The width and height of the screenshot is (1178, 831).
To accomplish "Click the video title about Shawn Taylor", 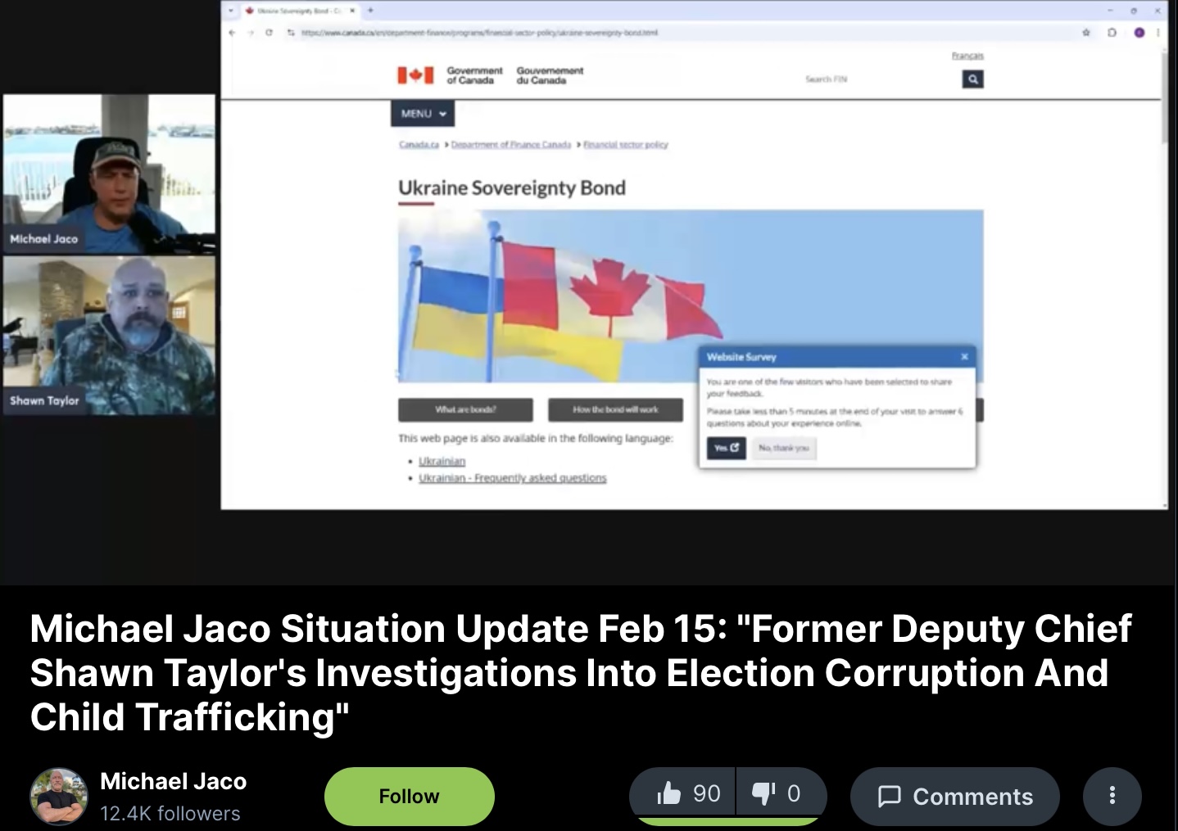I will [x=581, y=673].
